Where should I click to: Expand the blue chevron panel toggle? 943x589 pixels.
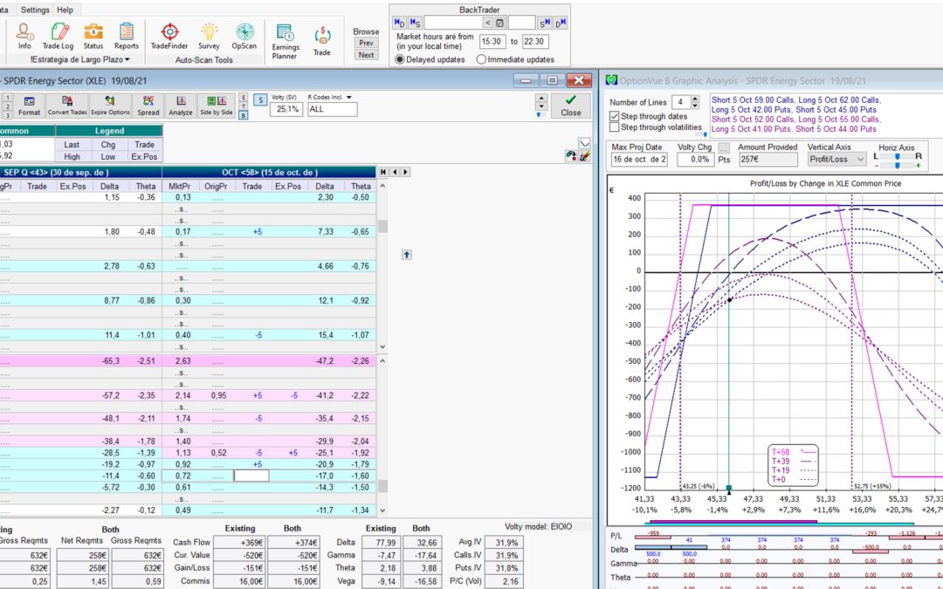[x=584, y=143]
